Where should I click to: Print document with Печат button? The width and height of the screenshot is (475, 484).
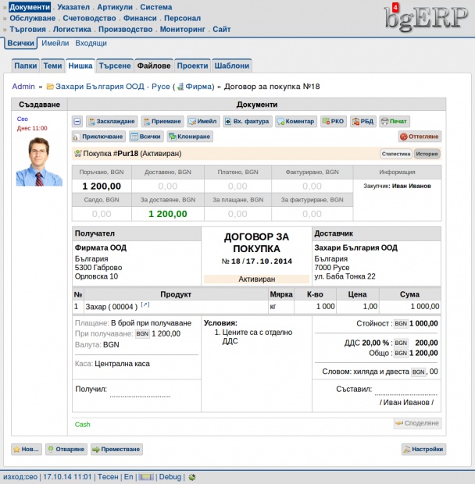click(395, 121)
